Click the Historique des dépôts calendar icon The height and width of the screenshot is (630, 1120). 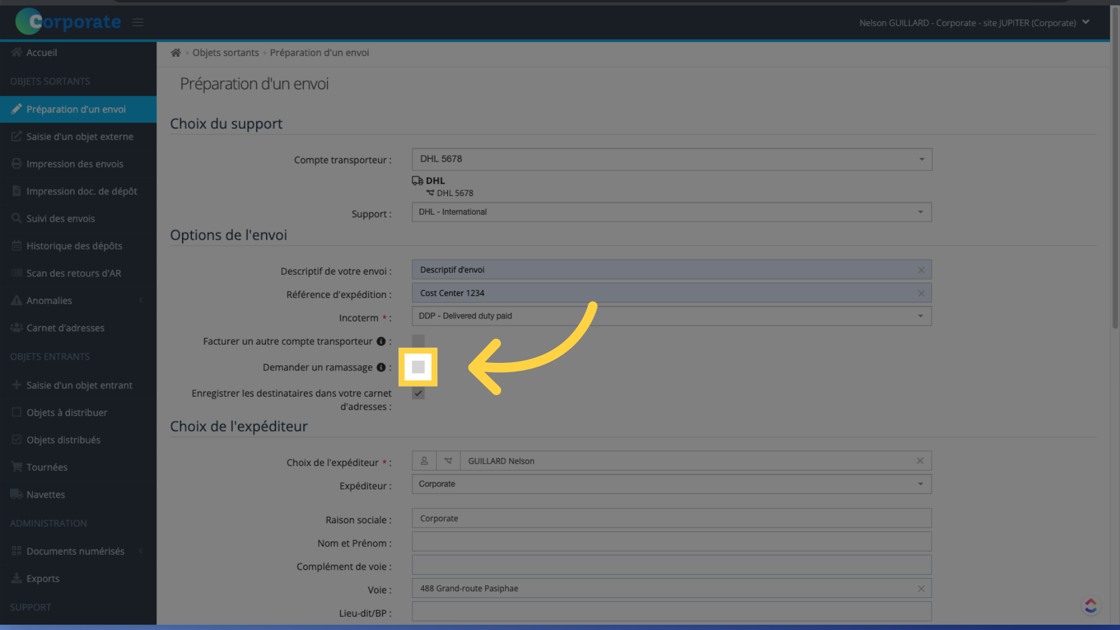16,246
